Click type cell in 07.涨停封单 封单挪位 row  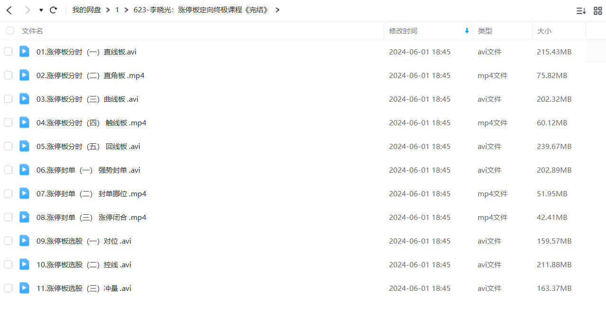point(492,193)
